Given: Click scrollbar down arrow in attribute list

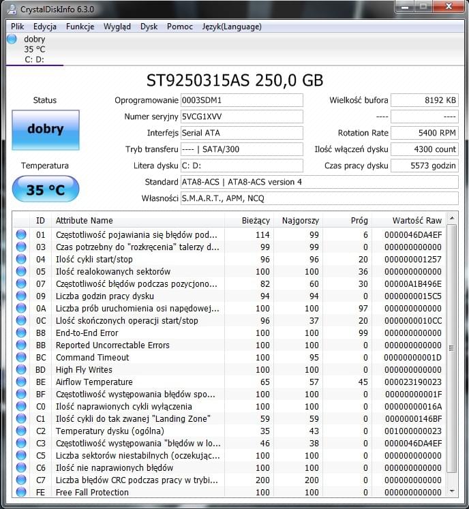Looking at the screenshot, I should tap(452, 491).
